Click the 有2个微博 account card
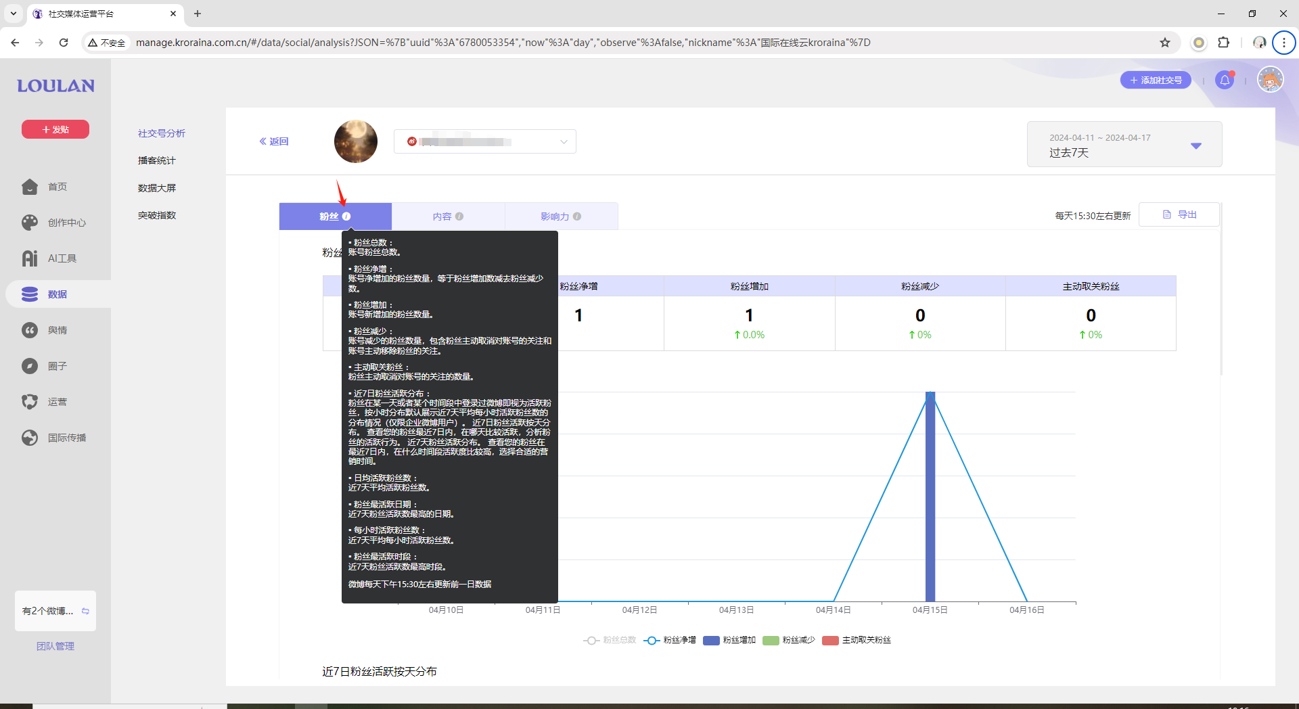The width and height of the screenshot is (1299, 709). tap(55, 611)
